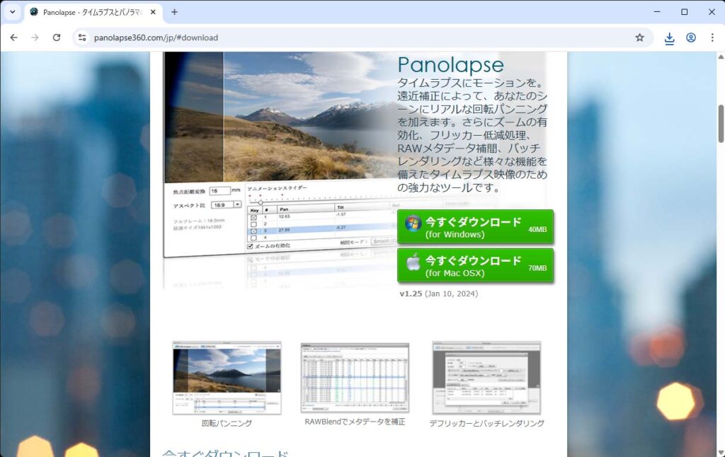Click the site information icon in address bar

[82, 37]
